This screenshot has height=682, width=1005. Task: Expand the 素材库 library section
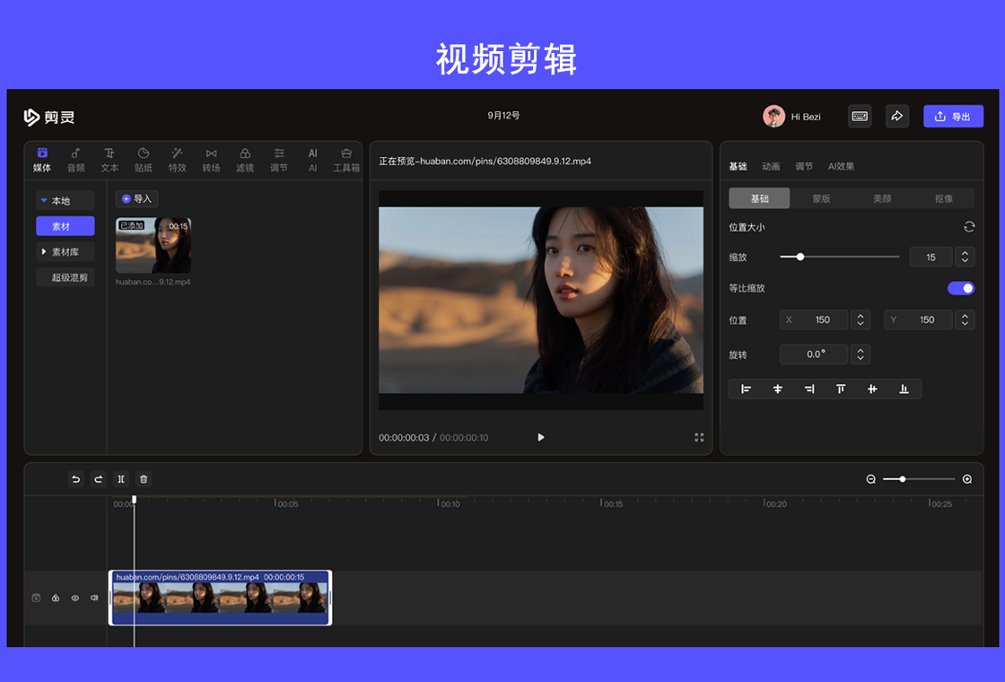pos(65,251)
